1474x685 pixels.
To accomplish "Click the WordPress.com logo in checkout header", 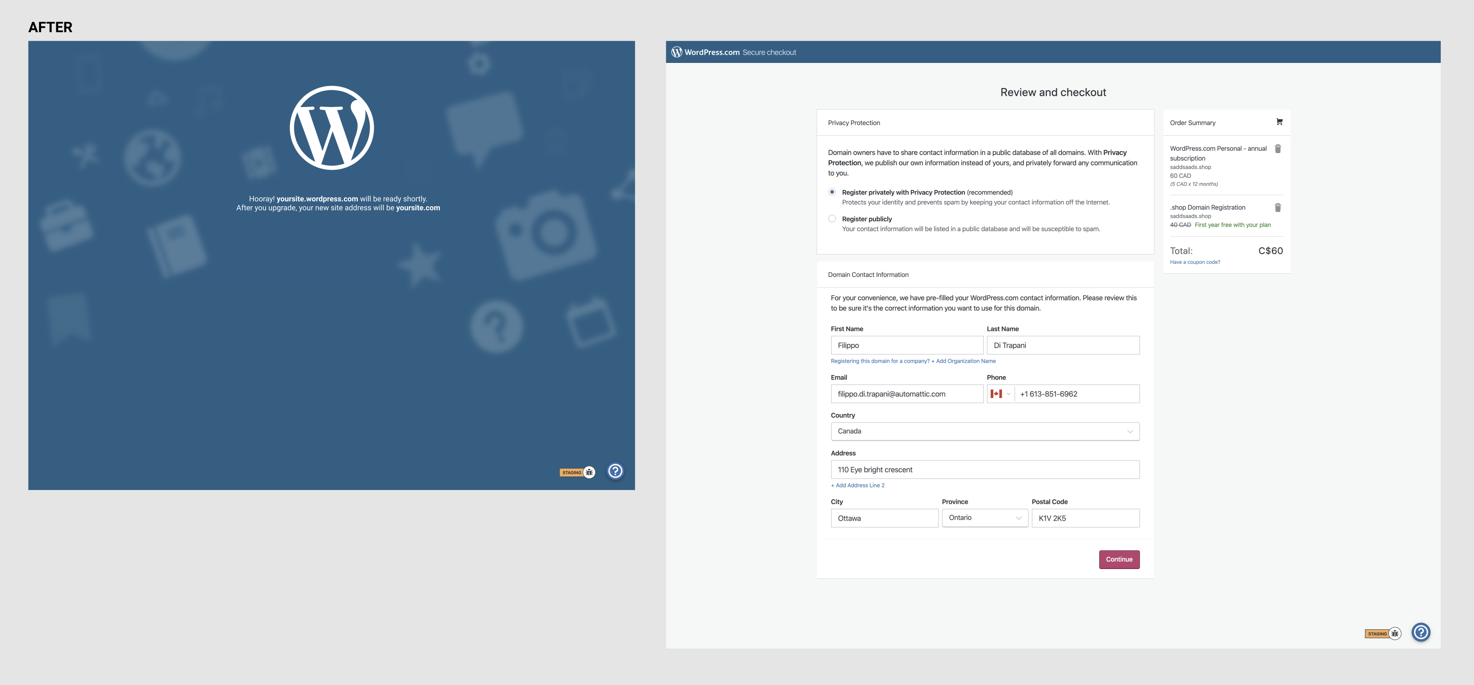I will click(677, 52).
